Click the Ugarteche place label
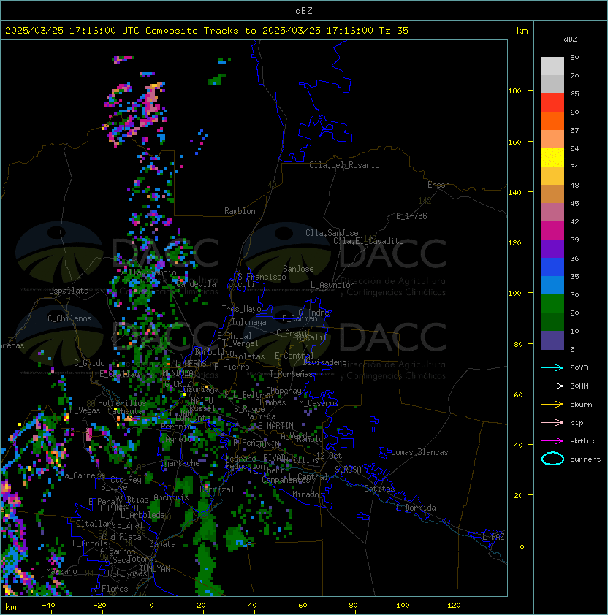Image resolution: width=608 pixels, height=615 pixels. tap(180, 463)
